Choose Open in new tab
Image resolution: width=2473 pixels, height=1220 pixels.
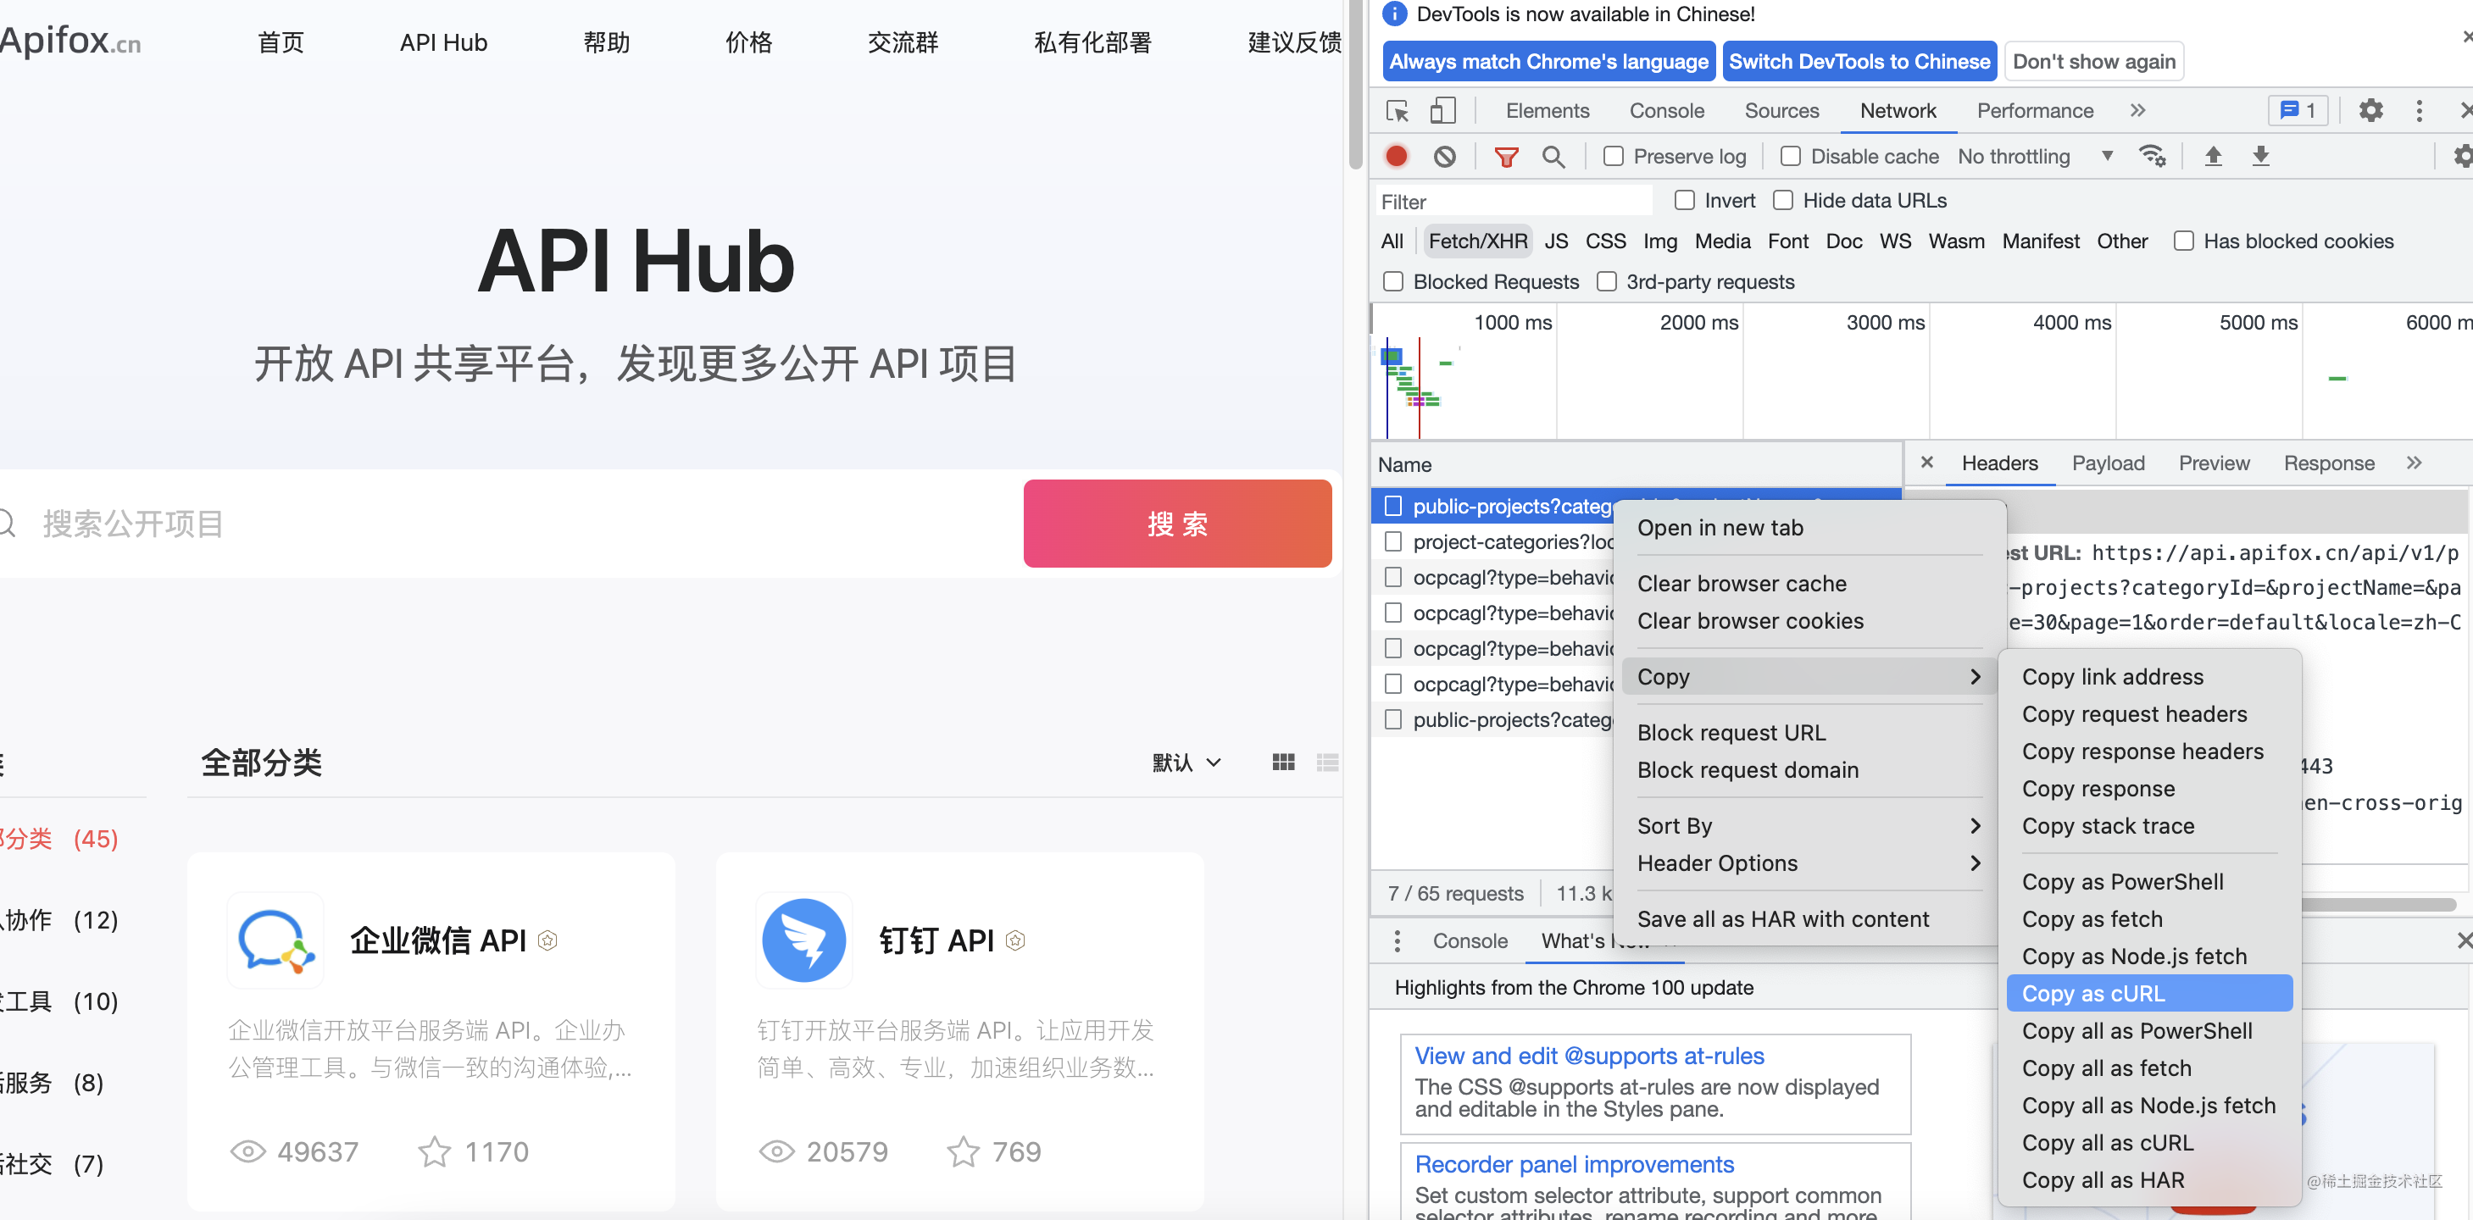1809,527
